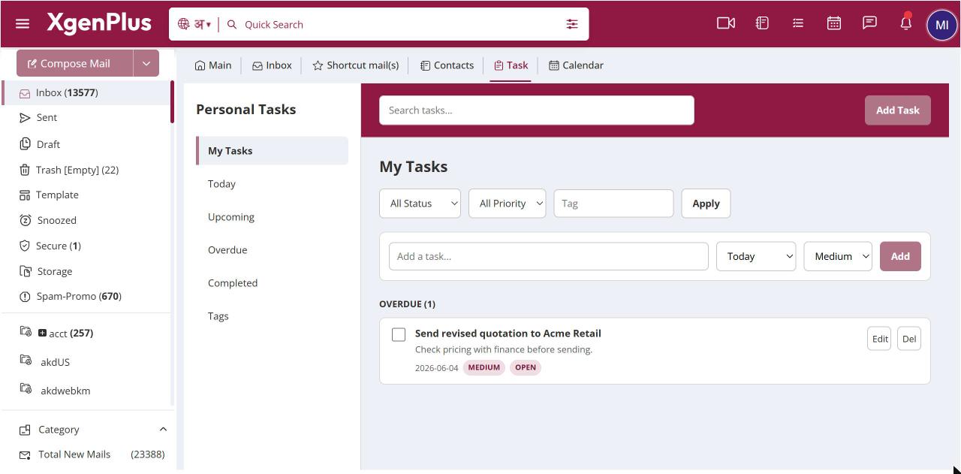
Task: Click the task date 2026-06-04
Action: 436,368
